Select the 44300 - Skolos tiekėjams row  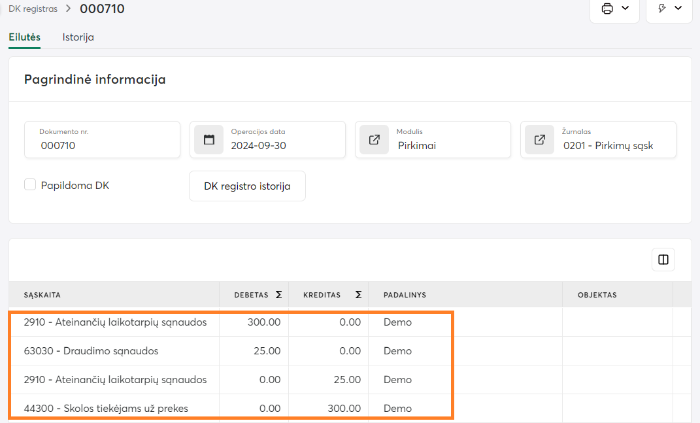(x=106, y=409)
